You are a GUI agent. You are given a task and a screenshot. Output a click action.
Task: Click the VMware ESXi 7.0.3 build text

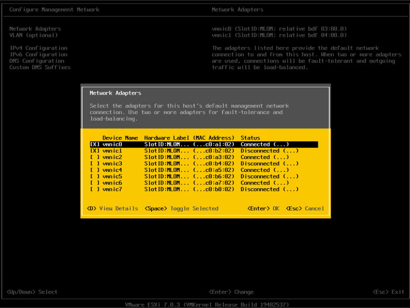click(207, 305)
